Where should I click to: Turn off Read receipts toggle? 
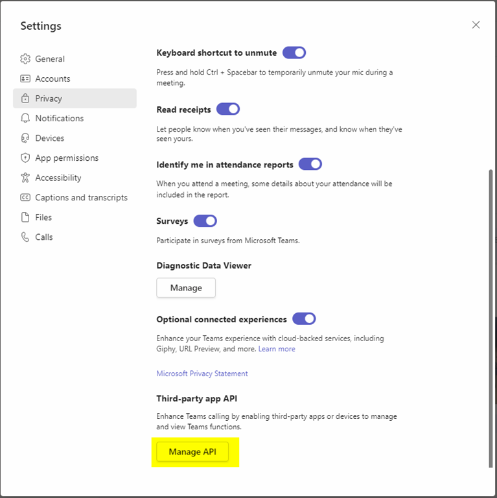coord(228,109)
